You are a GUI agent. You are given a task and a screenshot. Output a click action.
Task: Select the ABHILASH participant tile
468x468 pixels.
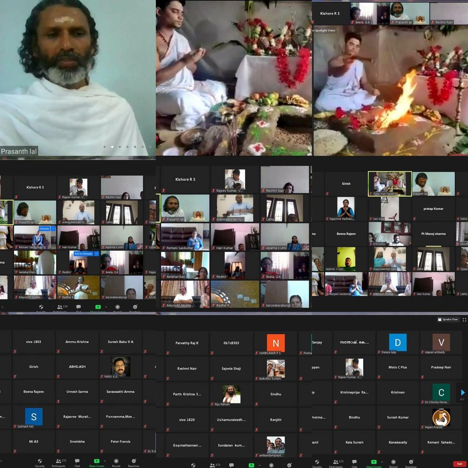point(77,367)
